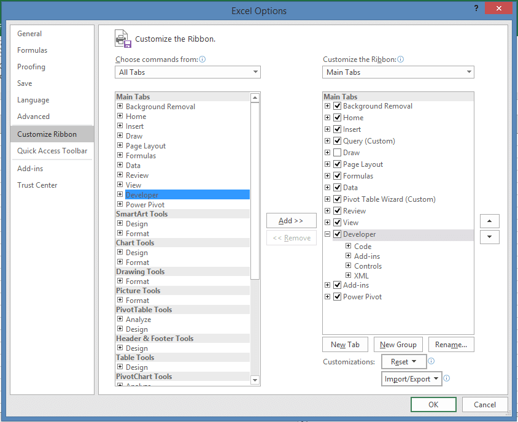Uncheck the Power Pivot checkbox
The image size is (518, 422).
(336, 296)
